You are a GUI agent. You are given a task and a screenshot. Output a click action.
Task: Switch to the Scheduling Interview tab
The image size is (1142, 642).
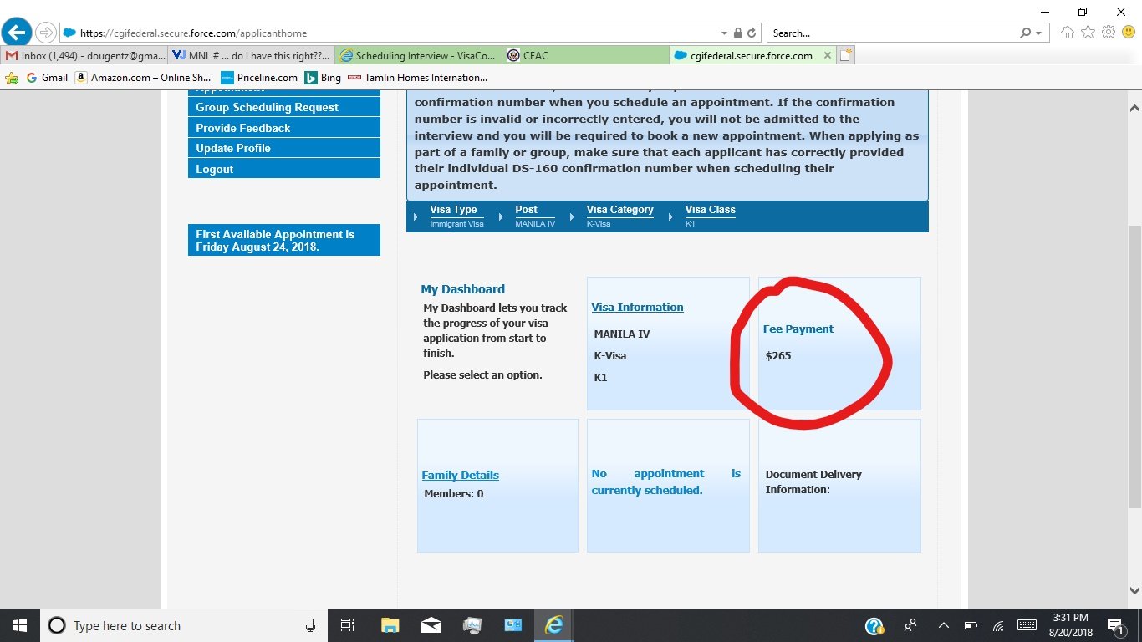coord(418,55)
